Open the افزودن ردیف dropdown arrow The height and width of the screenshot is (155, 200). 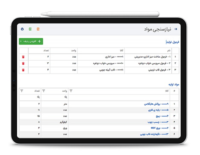pyautogui.click(x=21, y=41)
